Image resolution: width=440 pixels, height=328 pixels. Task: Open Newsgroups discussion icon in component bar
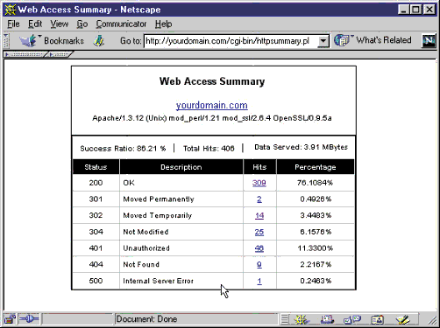352,319
